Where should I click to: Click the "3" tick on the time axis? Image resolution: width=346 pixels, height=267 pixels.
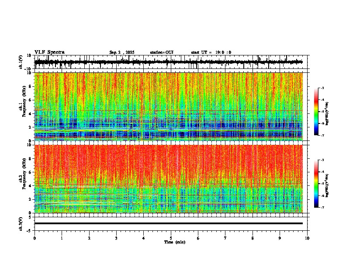tap(116, 238)
